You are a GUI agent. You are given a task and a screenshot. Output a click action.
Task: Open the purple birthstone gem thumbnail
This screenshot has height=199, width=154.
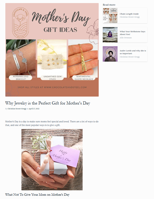pyautogui.click(x=110, y=35)
